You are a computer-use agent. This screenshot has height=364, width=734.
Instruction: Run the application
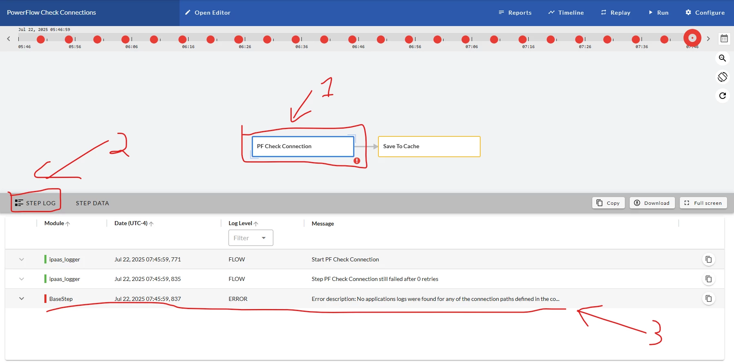click(x=658, y=13)
